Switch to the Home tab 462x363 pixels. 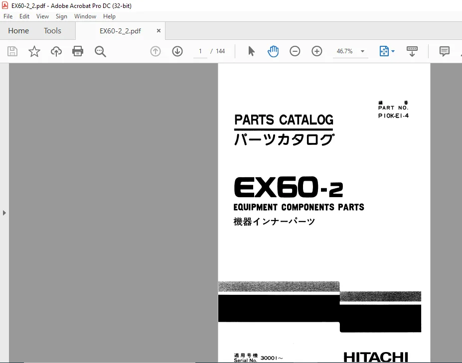(x=18, y=30)
